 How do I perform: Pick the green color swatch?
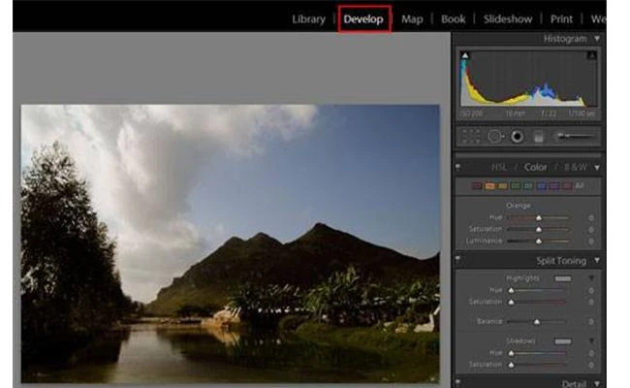coord(515,186)
